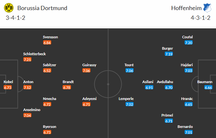Open the Hoffenheim team name link
216x138 pixels.
[184, 8]
